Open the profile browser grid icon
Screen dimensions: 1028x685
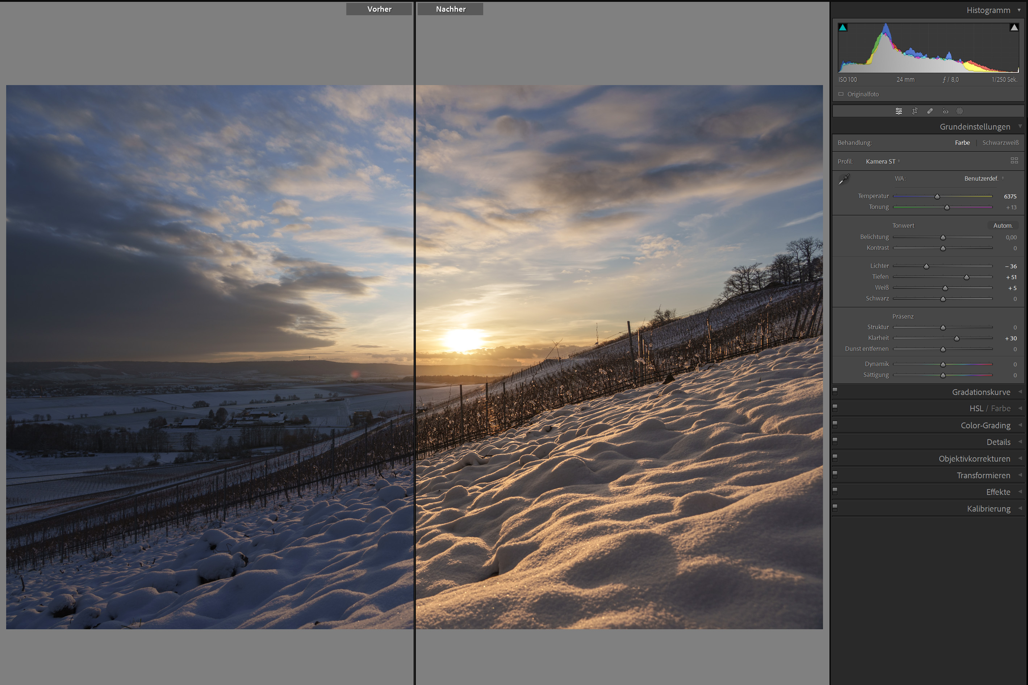coord(1015,161)
